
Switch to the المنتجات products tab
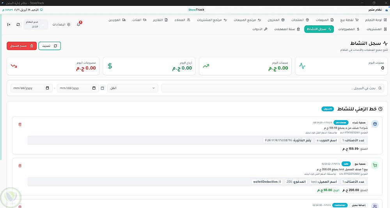pos(300,20)
